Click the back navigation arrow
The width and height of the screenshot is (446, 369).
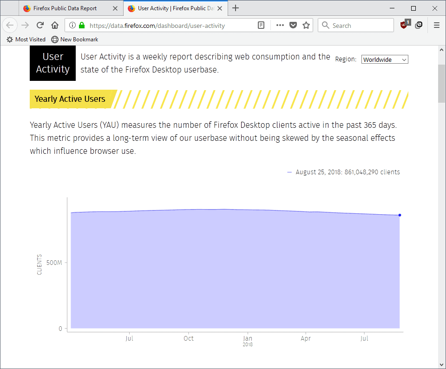9,26
